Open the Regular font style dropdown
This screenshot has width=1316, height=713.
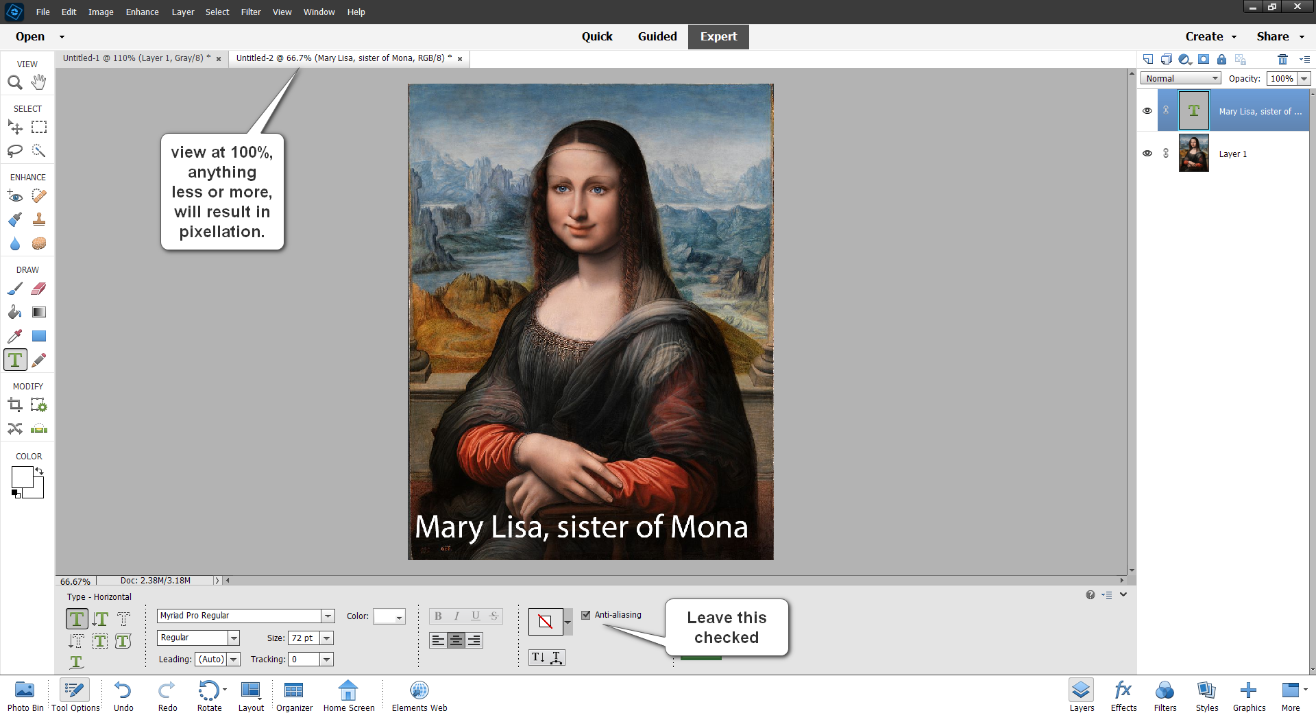[x=234, y=638]
